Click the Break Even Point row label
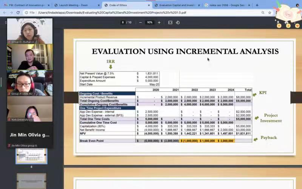This screenshot has width=302, height=189. 92,141
